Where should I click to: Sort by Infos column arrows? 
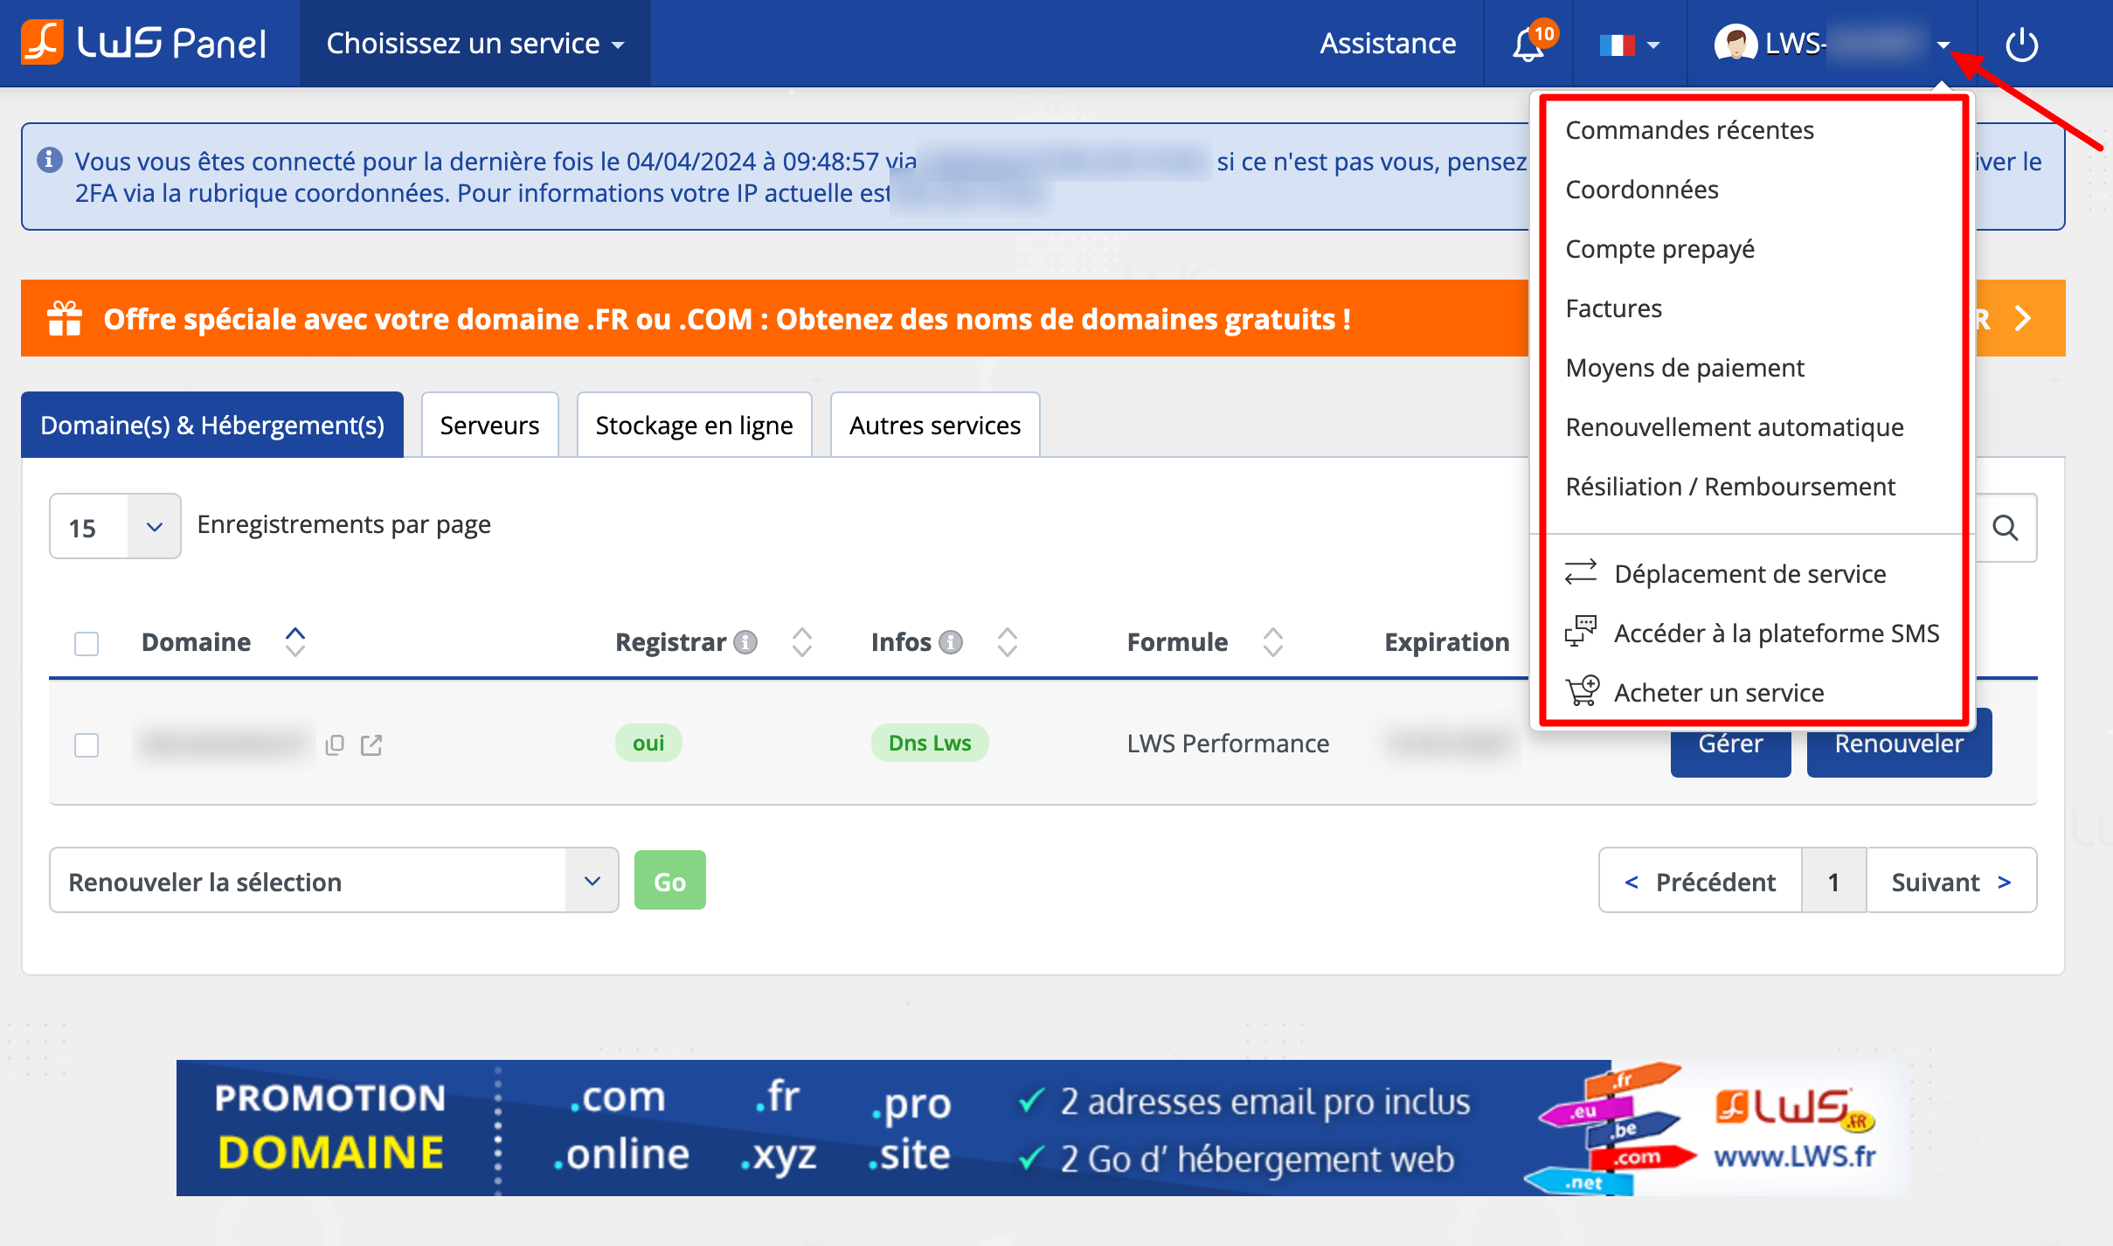1008,642
